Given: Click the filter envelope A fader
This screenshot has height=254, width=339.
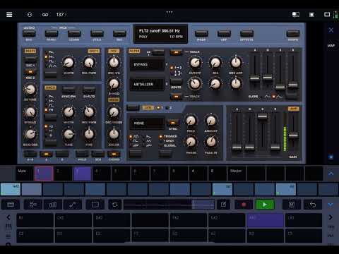Looking at the screenshot, I should [255, 78].
